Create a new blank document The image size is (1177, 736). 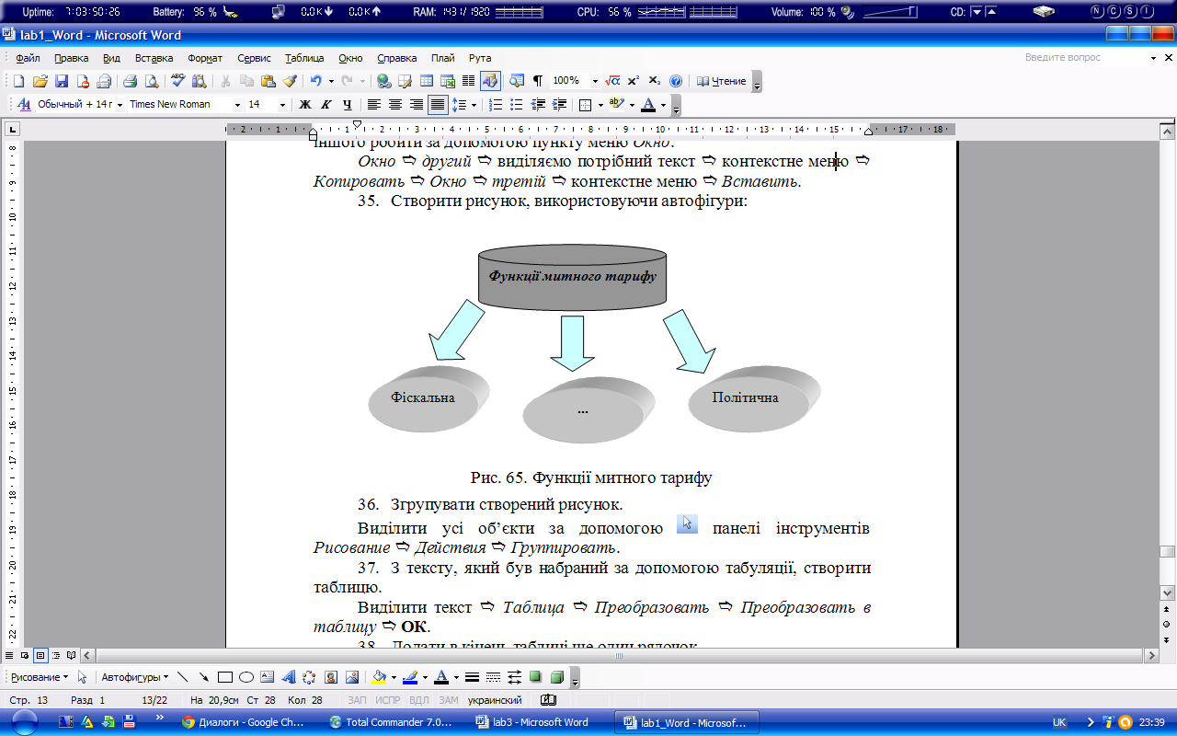(18, 81)
